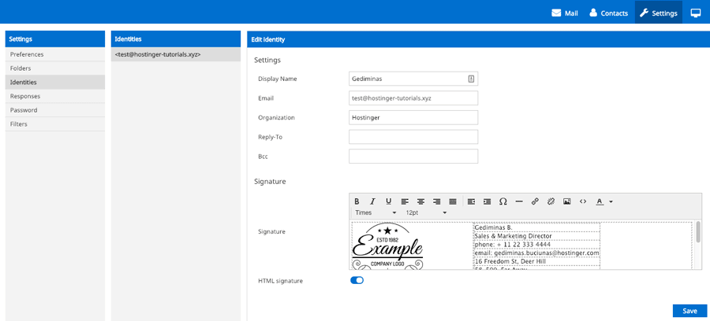Open Responses settings section
This screenshot has width=710, height=321.
(55, 96)
